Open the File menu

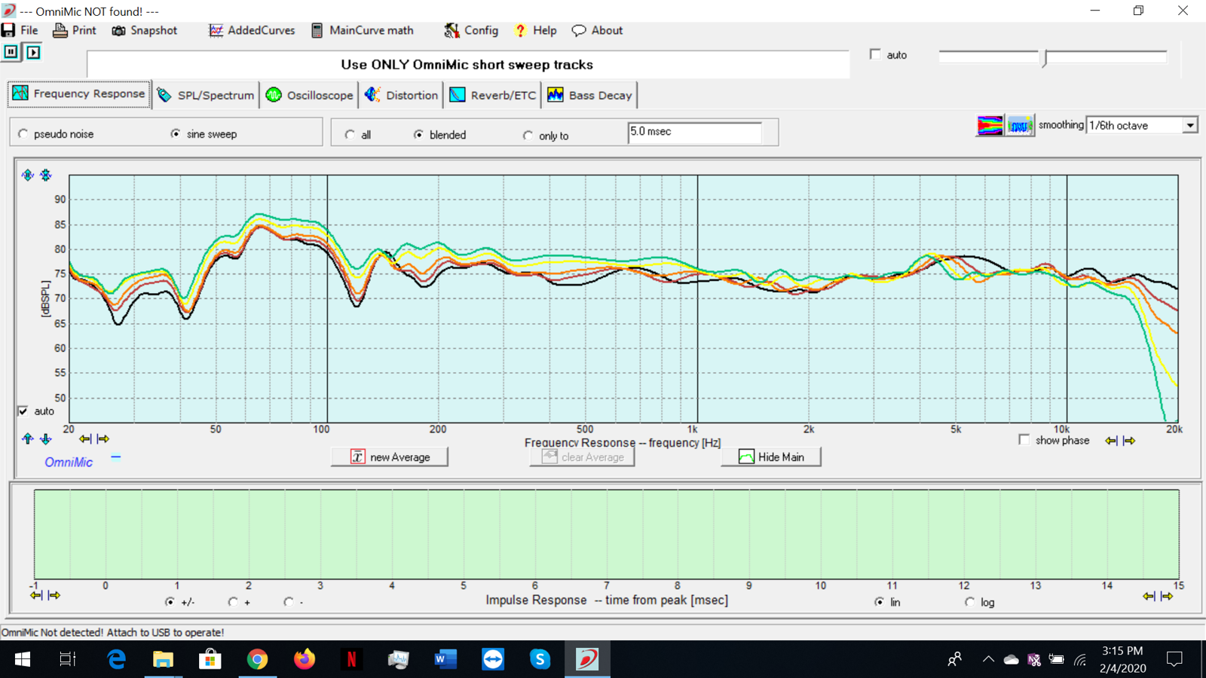(x=20, y=30)
